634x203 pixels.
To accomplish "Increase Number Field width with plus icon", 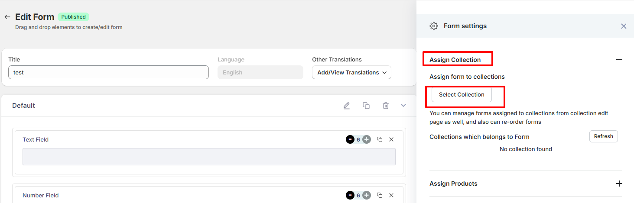I will pos(367,195).
